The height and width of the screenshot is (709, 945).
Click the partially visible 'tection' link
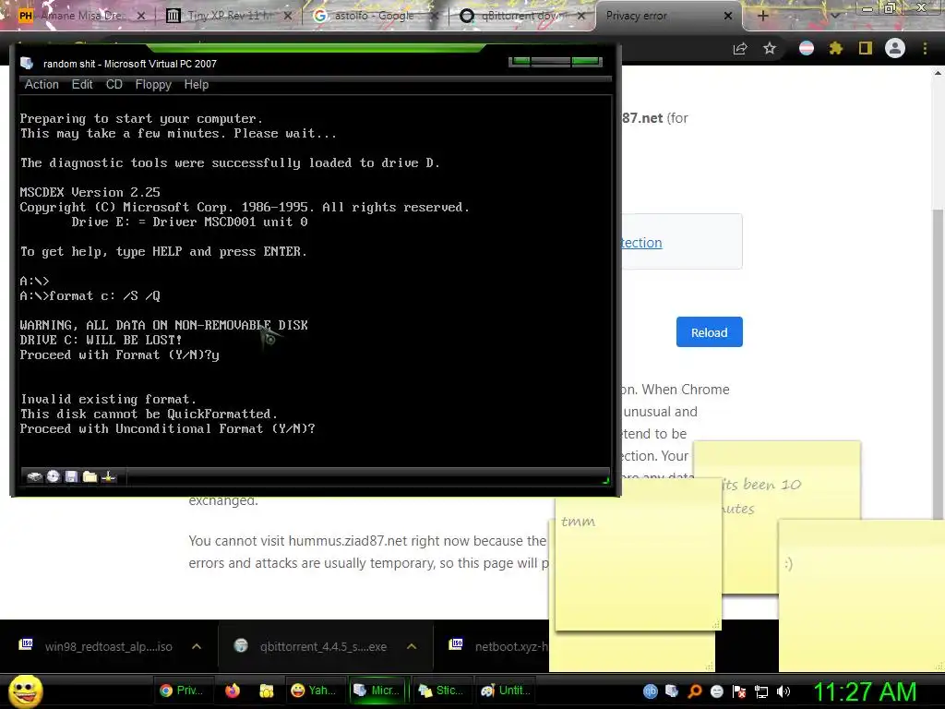click(642, 243)
